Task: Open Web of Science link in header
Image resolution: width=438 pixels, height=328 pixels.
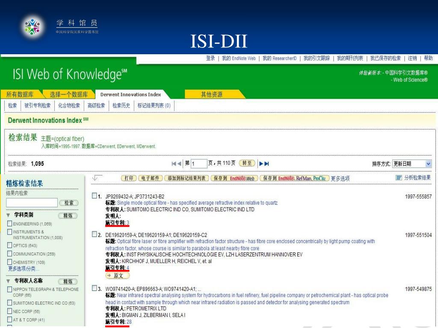Action: tap(410, 80)
